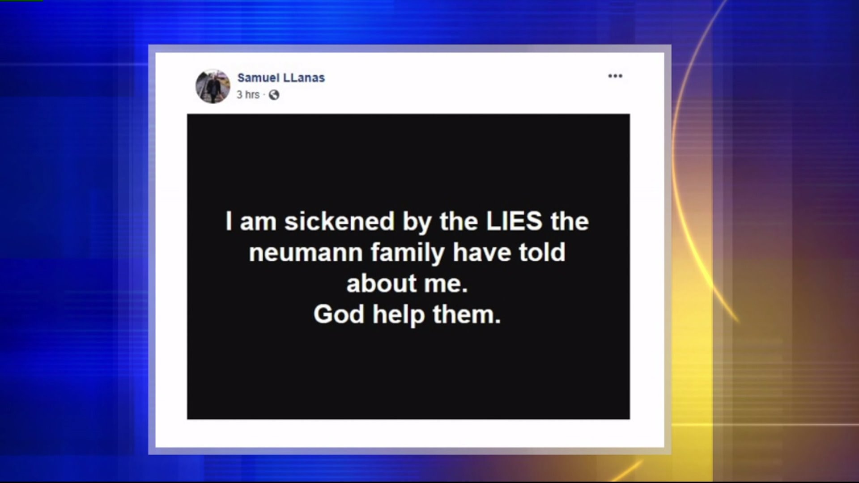
Task: Click the word "help" in last line
Action: (399, 315)
